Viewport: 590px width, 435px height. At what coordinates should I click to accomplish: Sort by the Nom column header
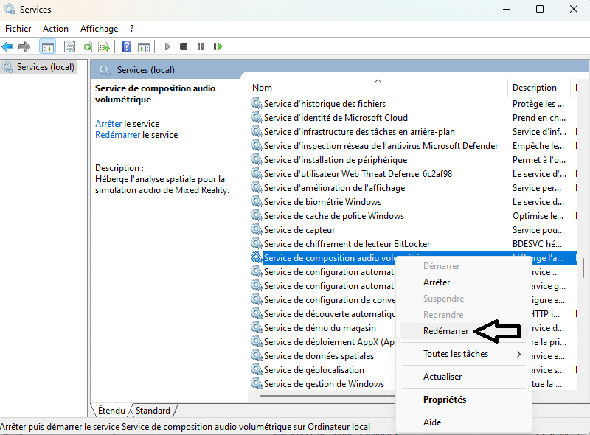(x=378, y=87)
